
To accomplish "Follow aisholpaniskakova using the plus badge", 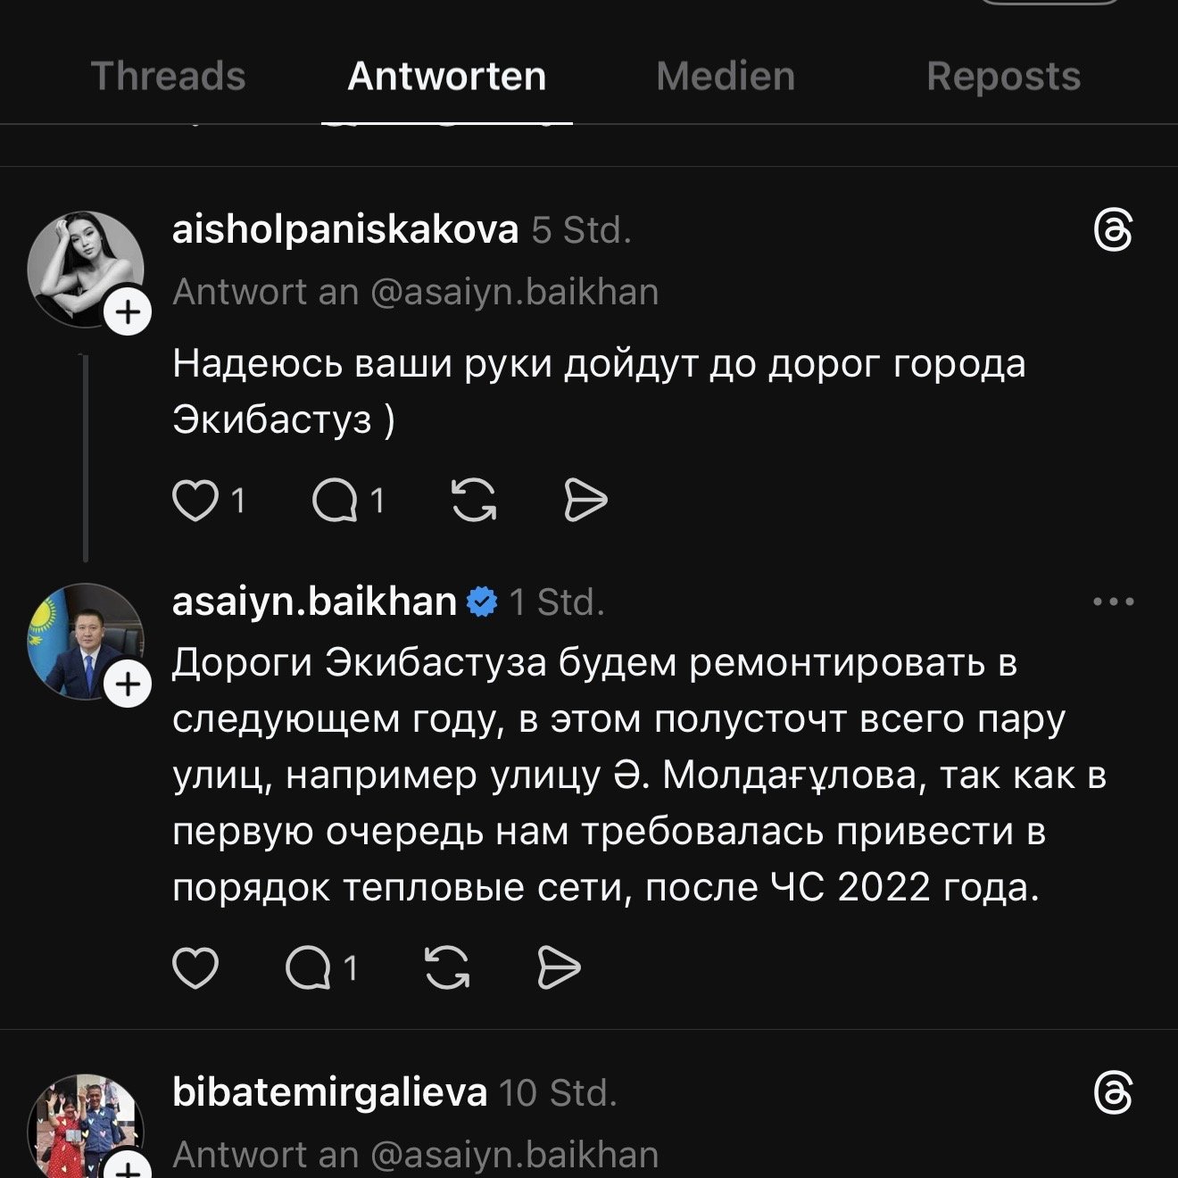I will [x=129, y=312].
